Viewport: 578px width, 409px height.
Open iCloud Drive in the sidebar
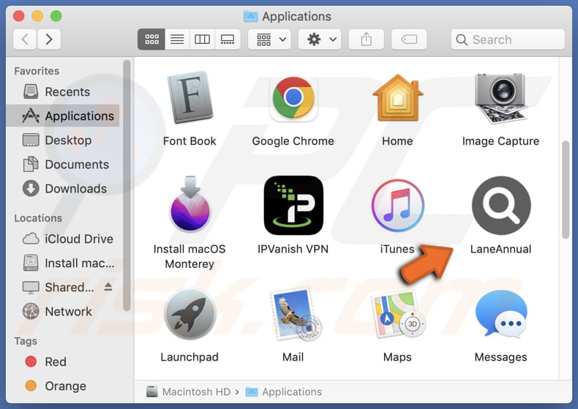[63, 239]
